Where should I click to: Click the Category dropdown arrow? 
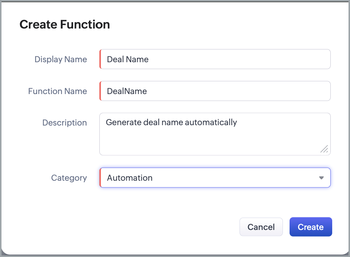[321, 178]
